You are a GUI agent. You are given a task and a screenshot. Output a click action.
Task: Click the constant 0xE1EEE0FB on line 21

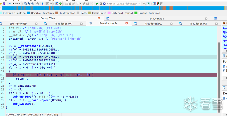tap(26, 86)
